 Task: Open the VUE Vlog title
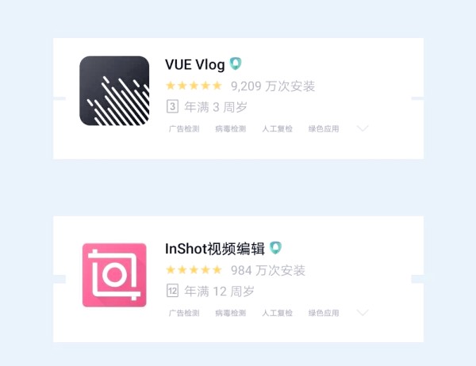click(x=195, y=65)
